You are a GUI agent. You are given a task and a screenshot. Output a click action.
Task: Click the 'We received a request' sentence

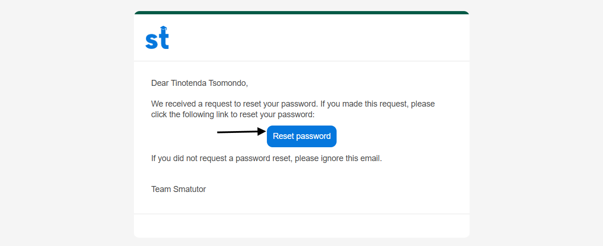(x=293, y=104)
